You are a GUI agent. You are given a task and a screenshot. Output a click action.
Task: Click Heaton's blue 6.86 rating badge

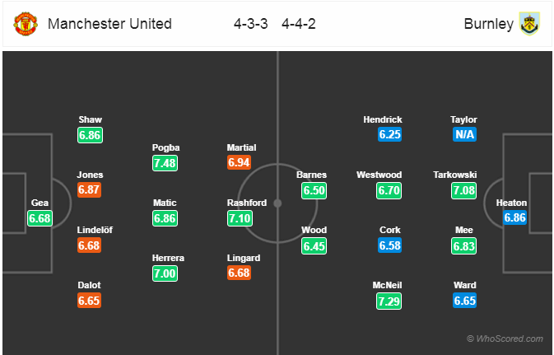514,217
